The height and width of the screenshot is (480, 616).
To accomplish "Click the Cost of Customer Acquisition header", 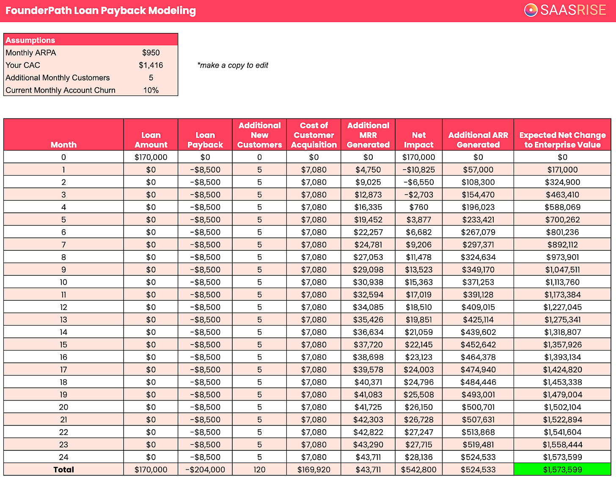I will point(314,135).
